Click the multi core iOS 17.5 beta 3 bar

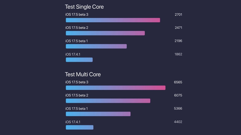click(x=116, y=88)
